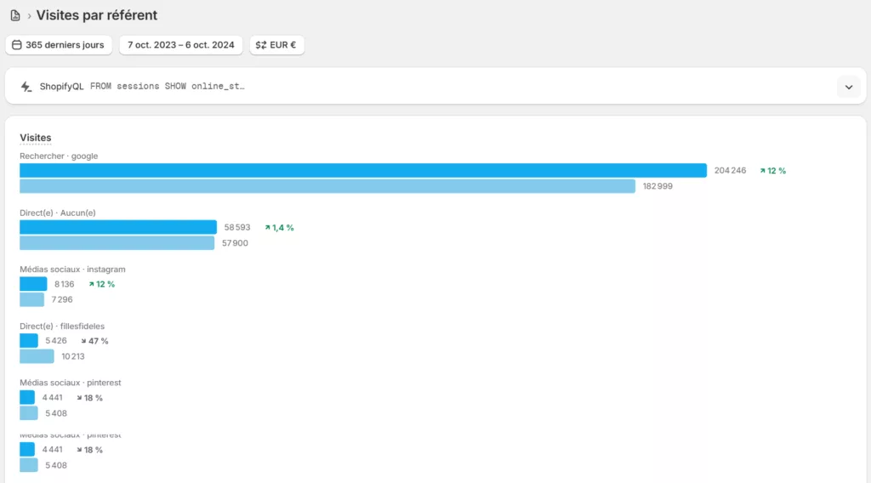Click the ShopifyQL query text FROM sessions
The height and width of the screenshot is (483, 871).
pos(167,87)
